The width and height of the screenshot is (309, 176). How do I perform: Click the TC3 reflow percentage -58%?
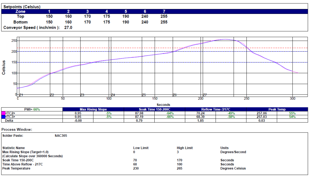coord(231,117)
